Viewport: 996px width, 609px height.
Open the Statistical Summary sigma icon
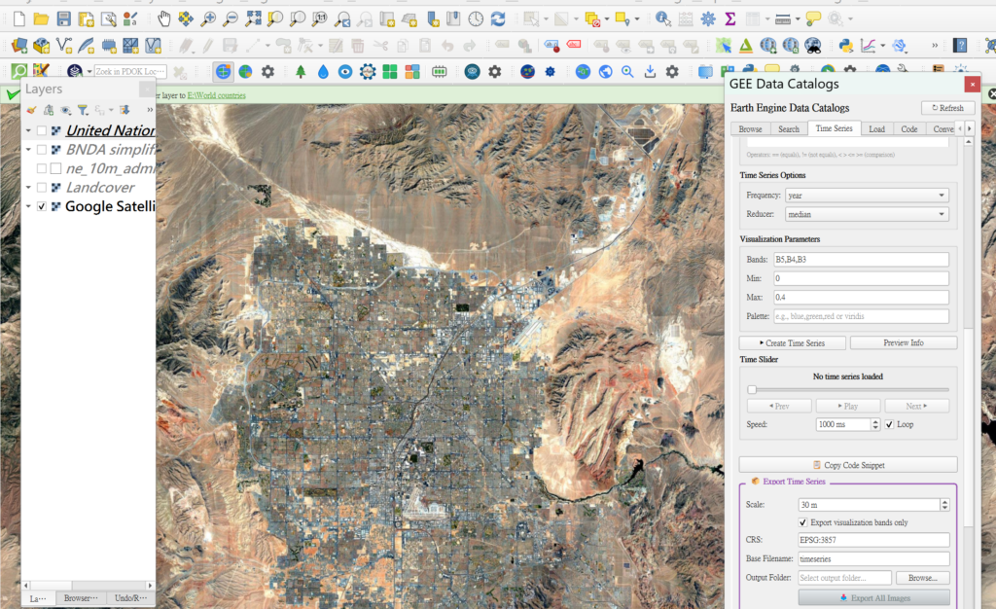pos(729,18)
